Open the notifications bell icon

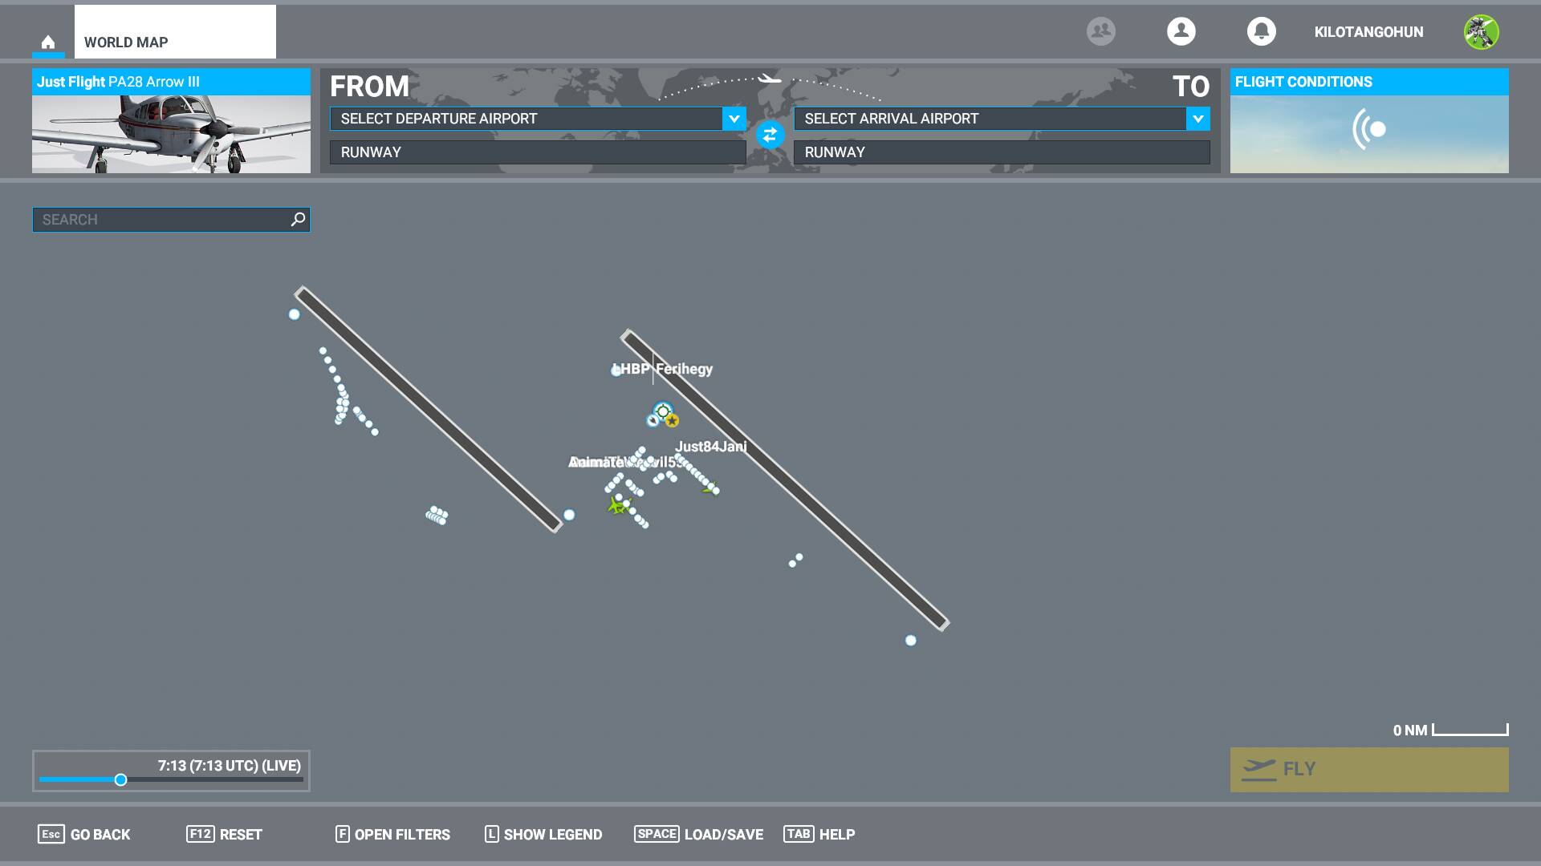coord(1261,31)
